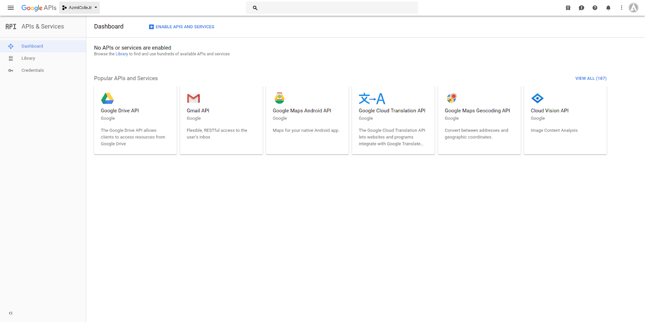Viewport: 645px width, 322px height.
Task: Click the "Popular APIs and Services" heading
Action: pos(126,78)
